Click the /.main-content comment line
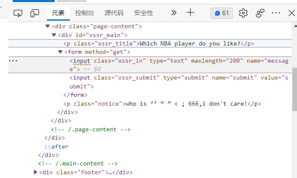Screen dimensions: 297x178 pos(78,163)
